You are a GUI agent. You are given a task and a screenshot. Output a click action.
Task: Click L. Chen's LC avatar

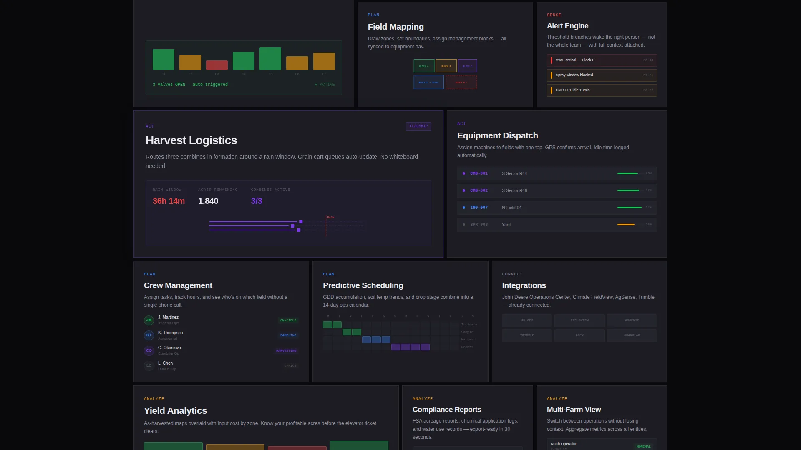point(149,366)
